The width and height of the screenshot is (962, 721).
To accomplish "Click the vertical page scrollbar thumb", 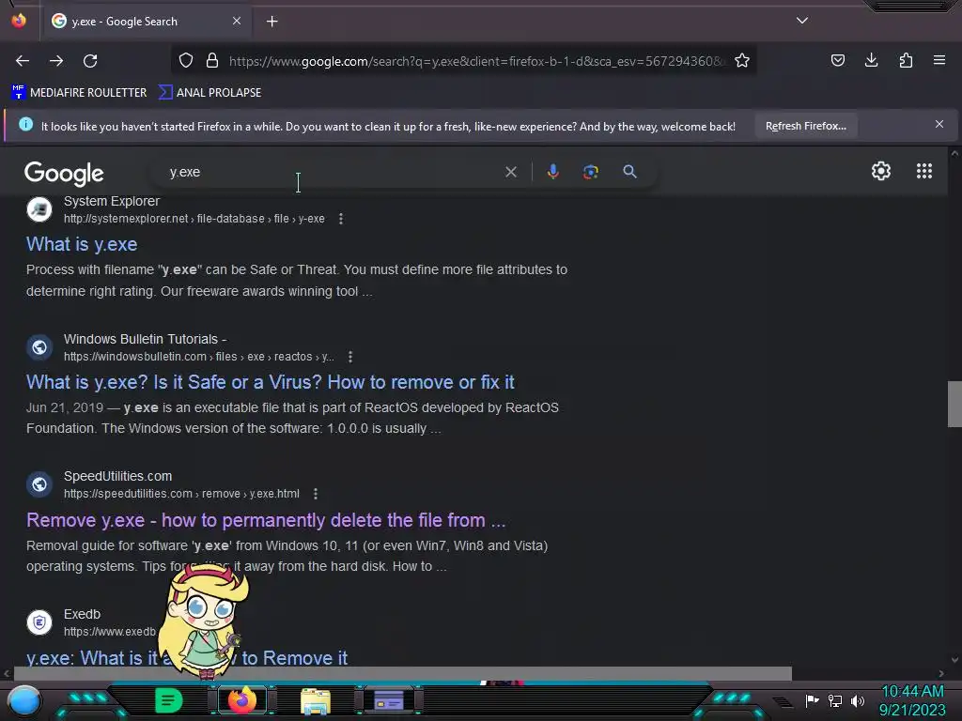I will coord(954,404).
